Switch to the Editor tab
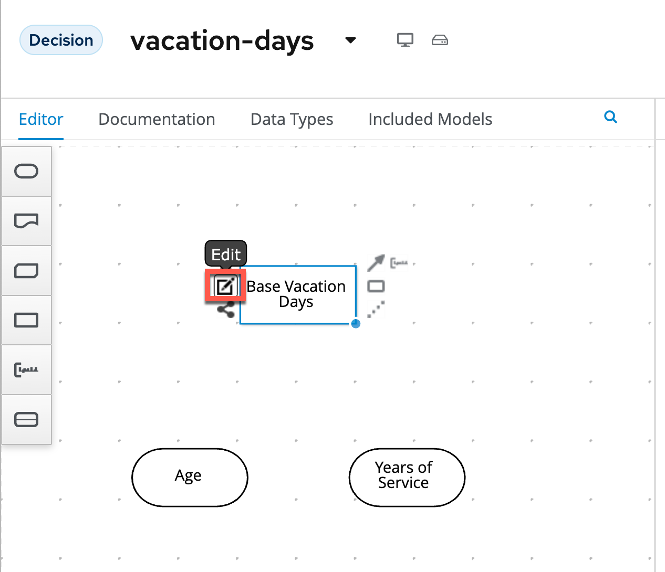The width and height of the screenshot is (665, 572). (x=41, y=119)
